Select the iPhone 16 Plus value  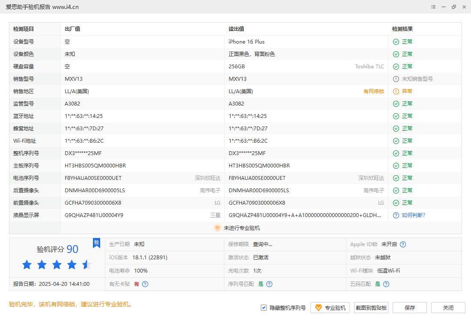tap(247, 42)
